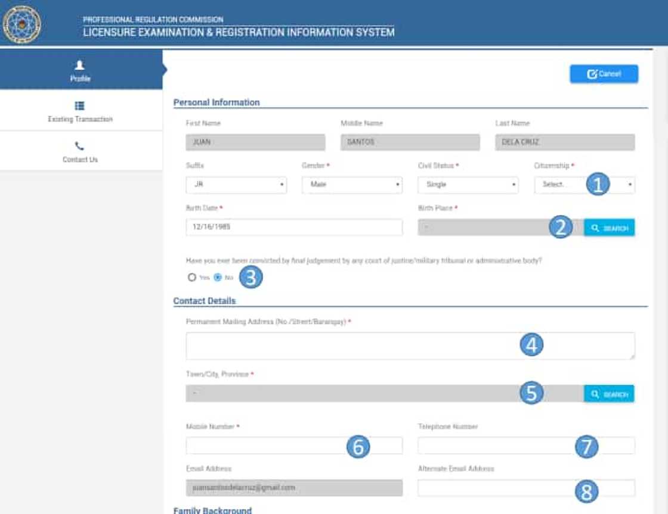
Task: Click the Existing Transaction list icon
Action: pyautogui.click(x=80, y=106)
